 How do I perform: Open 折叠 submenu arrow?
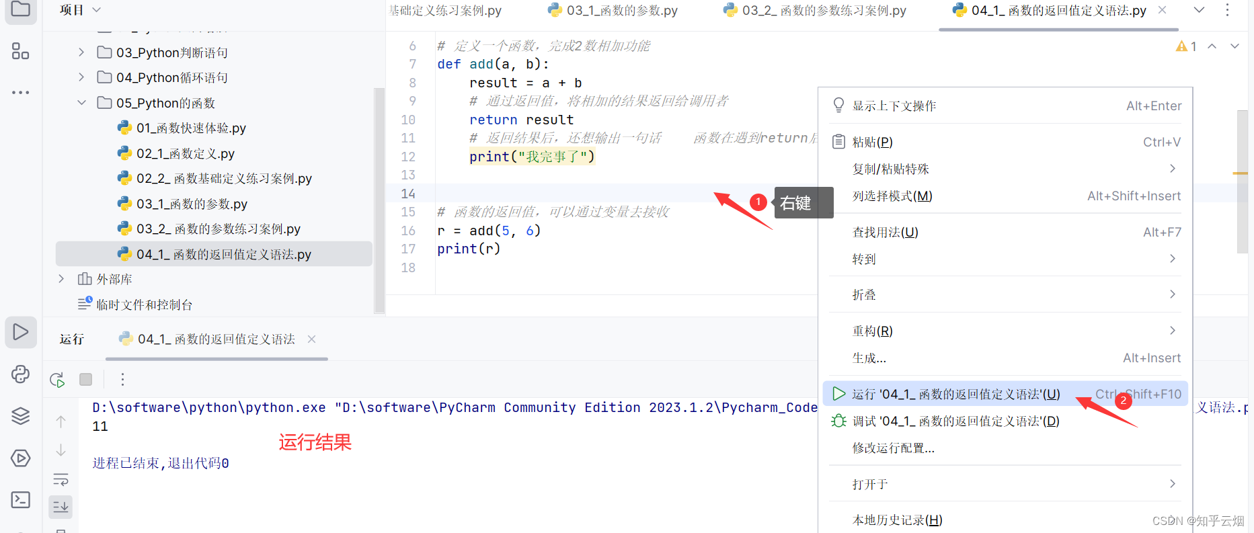(1172, 294)
